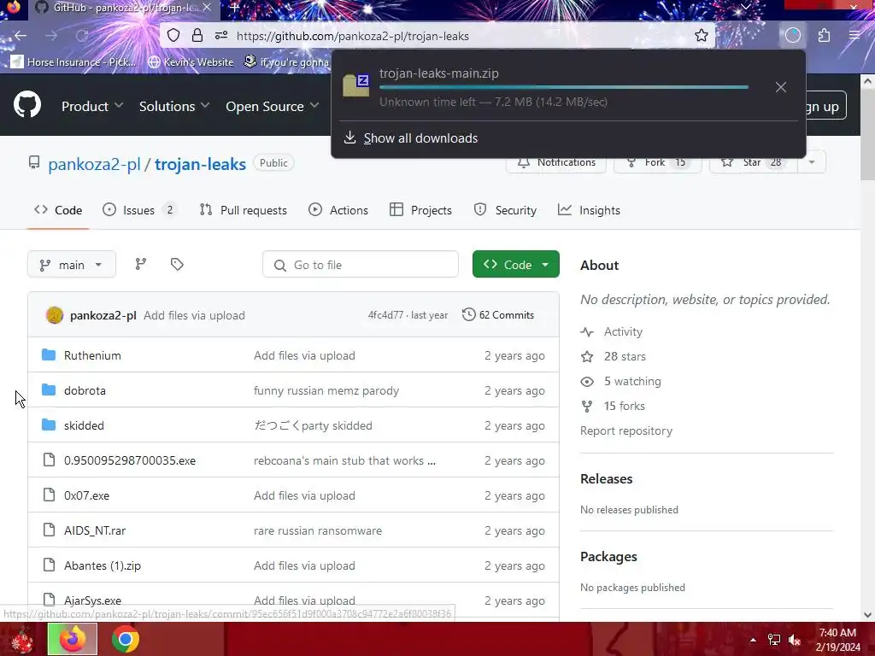Click the trojan-leaks-main.zip file icon
The image size is (875, 656).
point(356,85)
